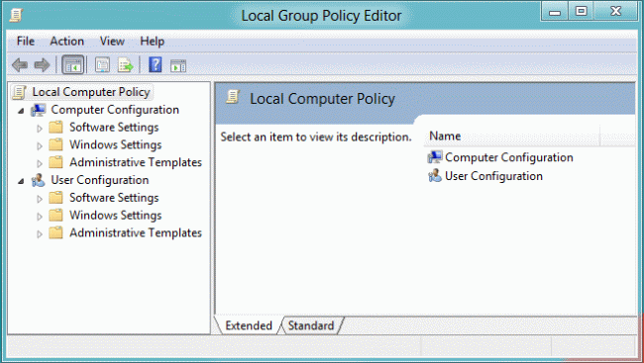This screenshot has height=363, width=644.
Task: Click Software Settings label under Computer Configuration
Action: coord(114,128)
